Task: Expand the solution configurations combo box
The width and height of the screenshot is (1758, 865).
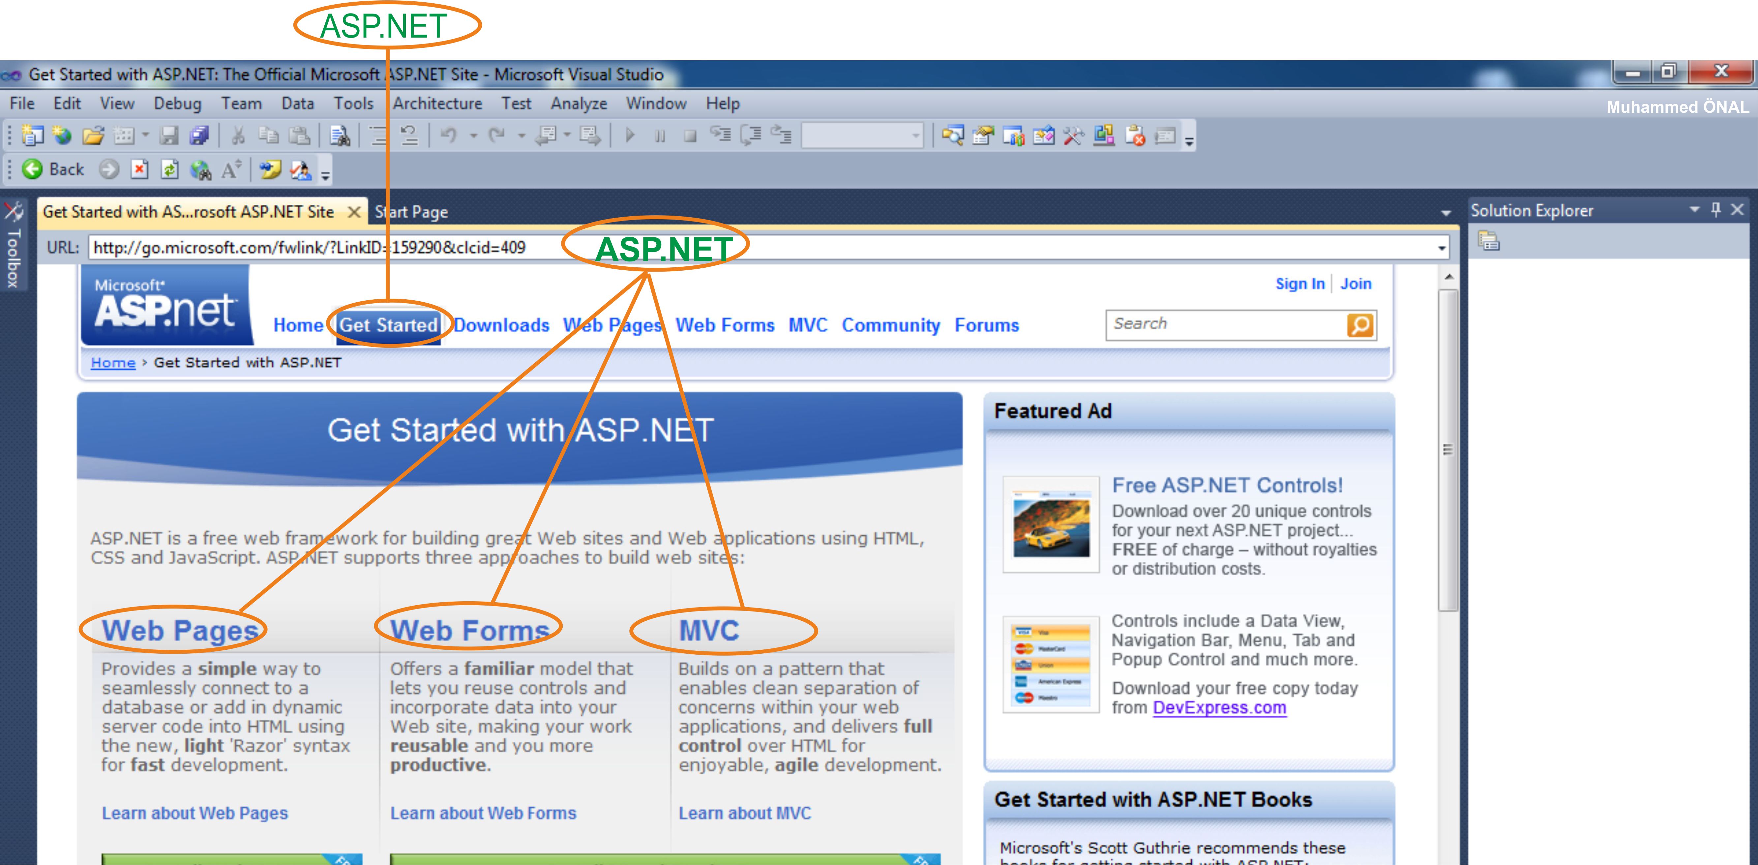Action: (863, 135)
